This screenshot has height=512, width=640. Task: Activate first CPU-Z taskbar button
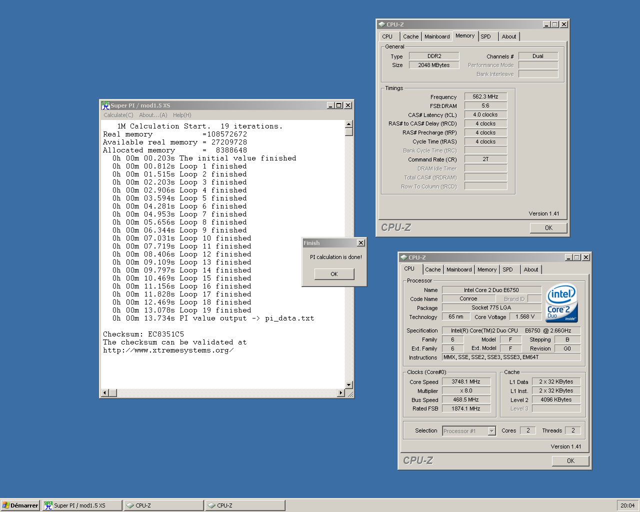pyautogui.click(x=164, y=505)
